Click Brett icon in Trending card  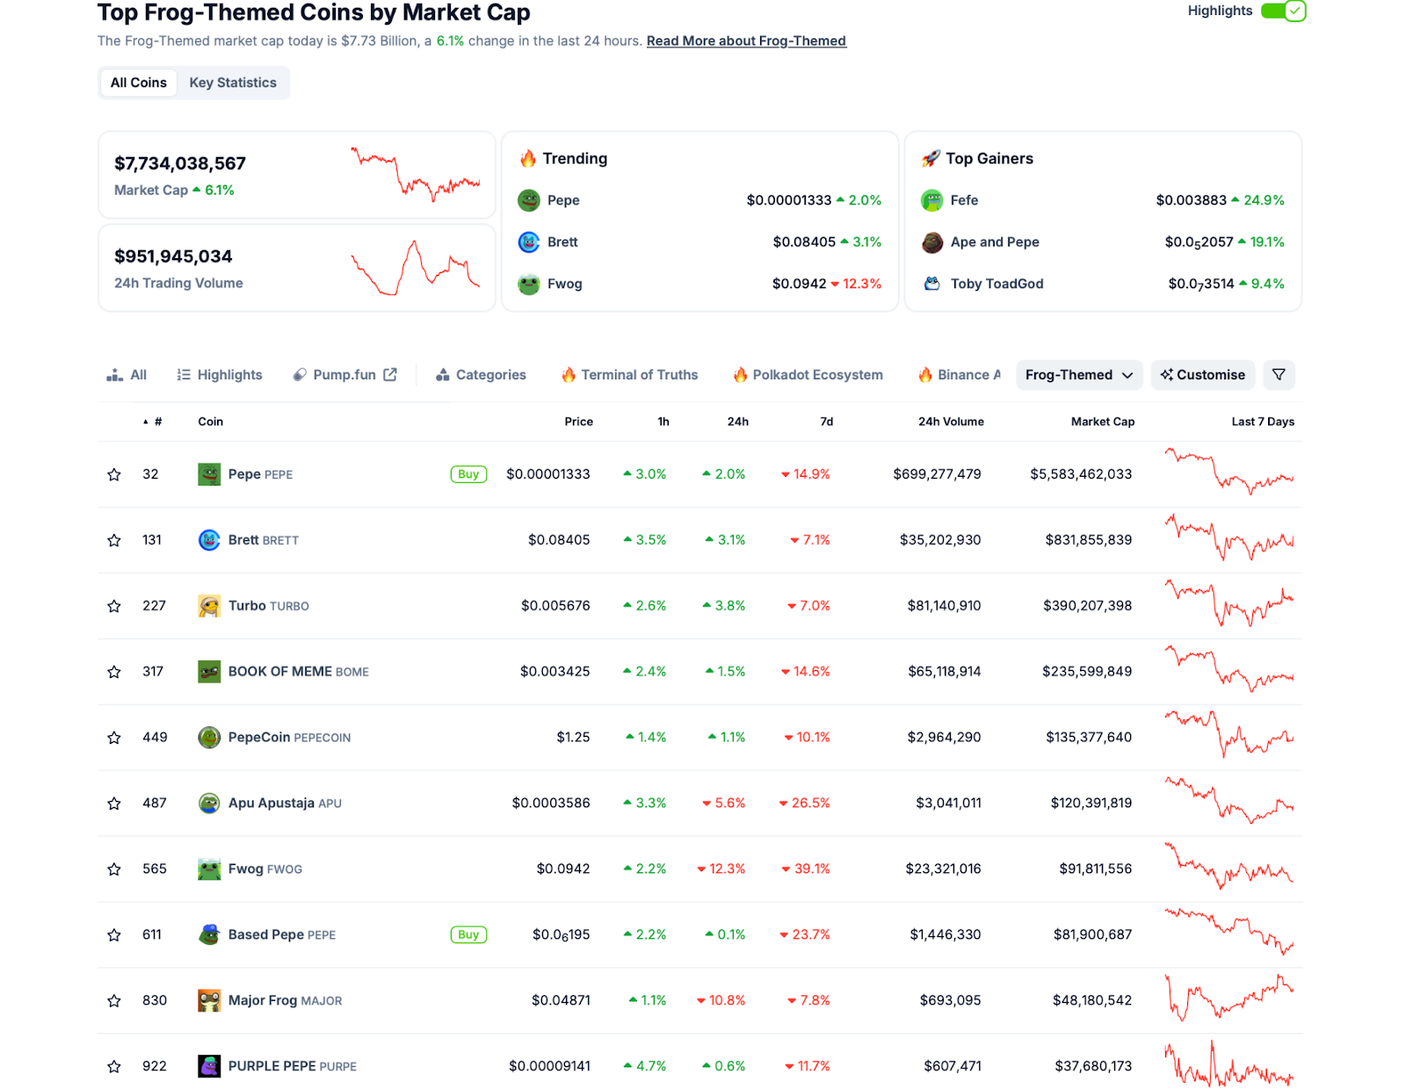[x=529, y=242]
